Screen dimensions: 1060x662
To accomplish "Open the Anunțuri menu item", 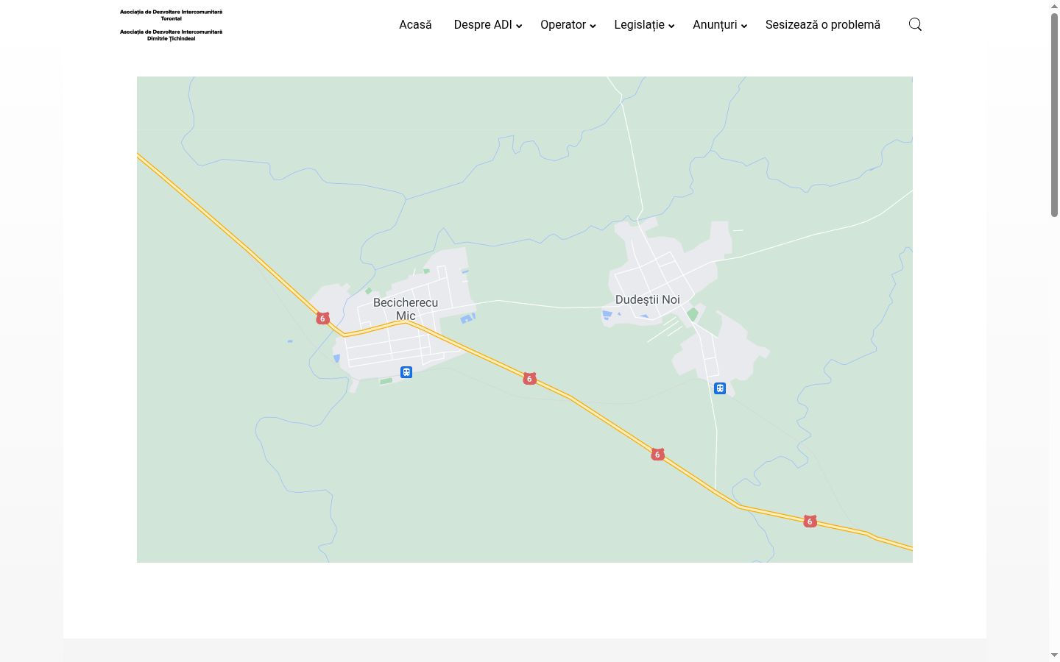I will [x=715, y=24].
